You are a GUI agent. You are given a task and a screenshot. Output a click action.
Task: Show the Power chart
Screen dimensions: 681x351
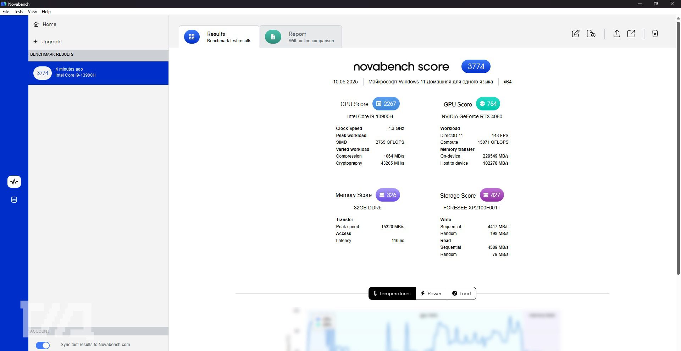coord(431,294)
